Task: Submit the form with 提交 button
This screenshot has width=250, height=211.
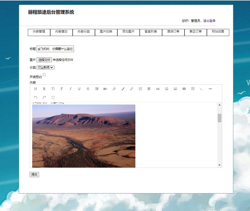Action: (34, 174)
